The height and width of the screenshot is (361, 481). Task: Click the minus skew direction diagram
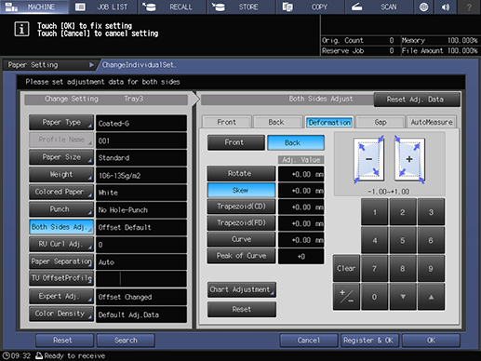pos(368,159)
